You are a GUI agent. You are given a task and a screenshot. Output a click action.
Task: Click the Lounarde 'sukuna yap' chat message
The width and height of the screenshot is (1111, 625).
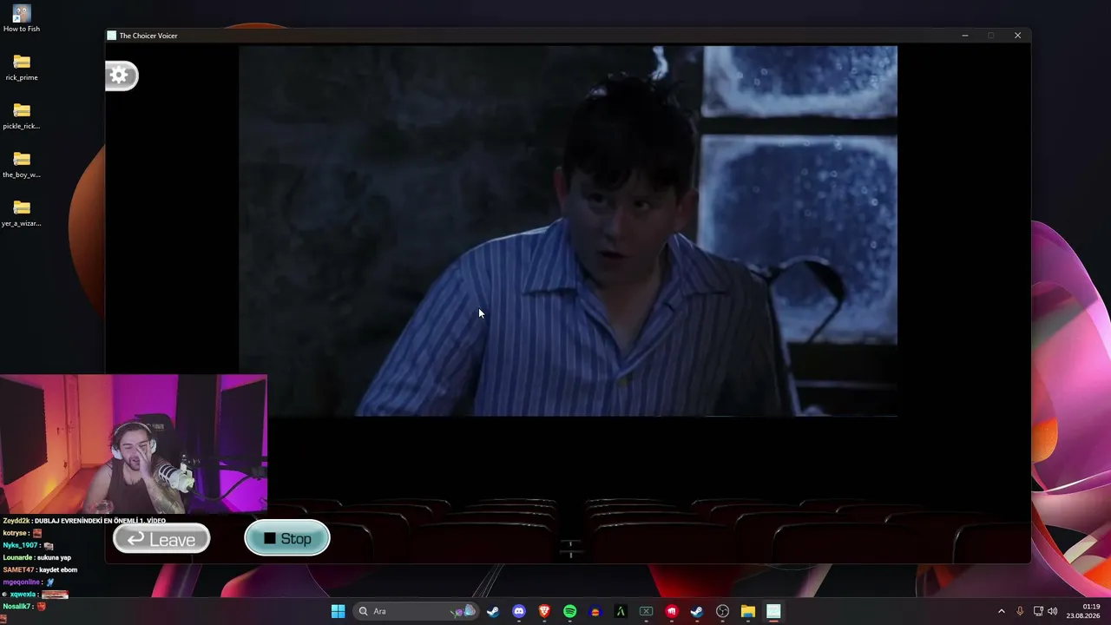click(37, 557)
